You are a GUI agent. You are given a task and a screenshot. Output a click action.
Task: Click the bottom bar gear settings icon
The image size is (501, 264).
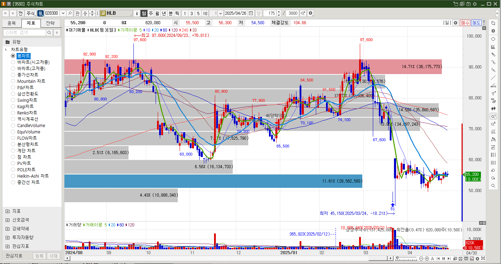click(x=477, y=258)
